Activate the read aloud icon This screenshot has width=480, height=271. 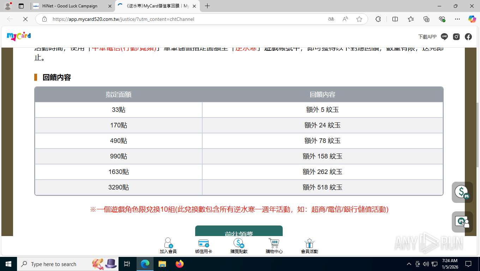click(x=345, y=19)
